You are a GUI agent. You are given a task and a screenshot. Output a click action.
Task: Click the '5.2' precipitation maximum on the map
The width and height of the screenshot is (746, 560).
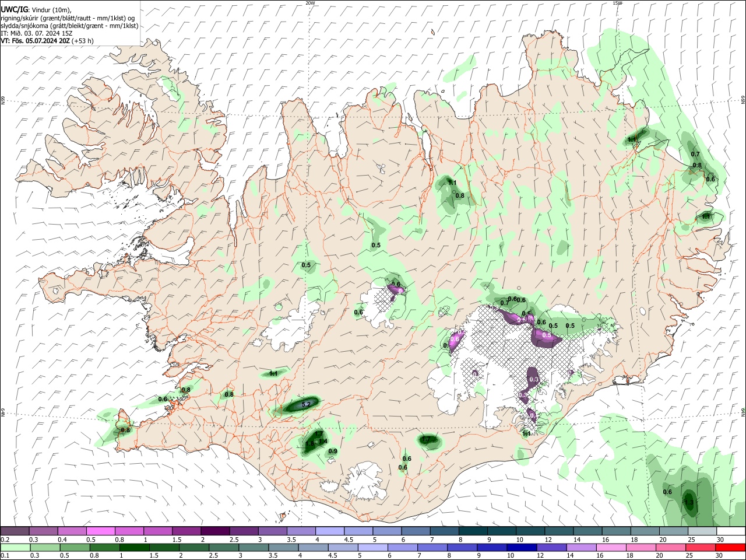click(307, 404)
